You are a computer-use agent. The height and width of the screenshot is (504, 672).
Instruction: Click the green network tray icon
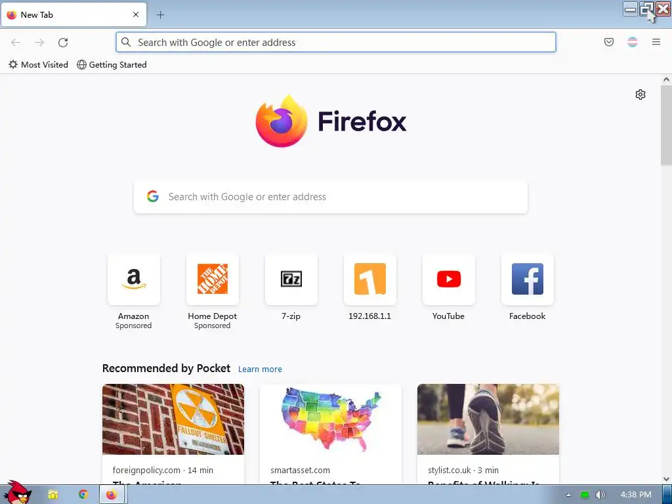coord(585,495)
